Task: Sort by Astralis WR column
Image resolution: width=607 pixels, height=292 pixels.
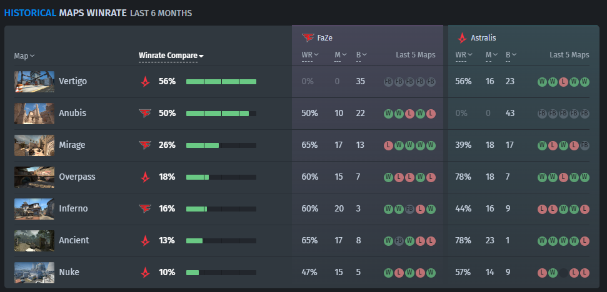Action: pyautogui.click(x=464, y=55)
